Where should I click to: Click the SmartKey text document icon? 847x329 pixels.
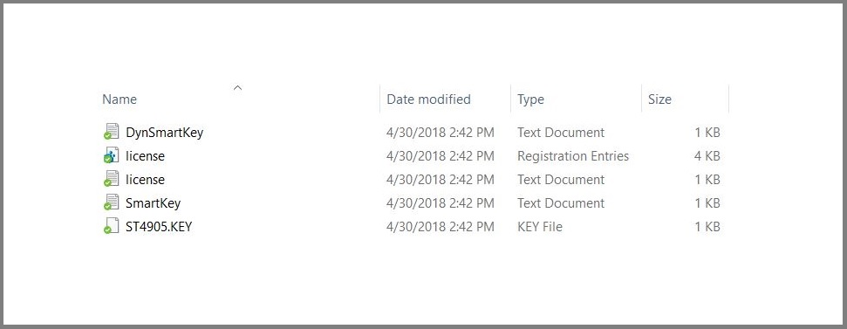pyautogui.click(x=112, y=202)
